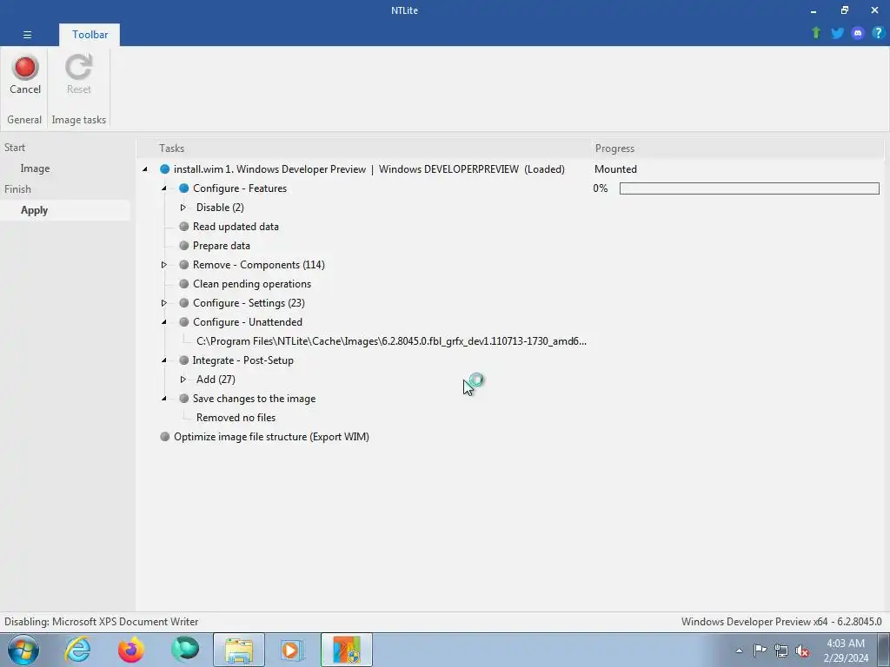Viewport: 890px width, 667px height.
Task: Open the media player taskbar icon
Action: [x=292, y=650]
